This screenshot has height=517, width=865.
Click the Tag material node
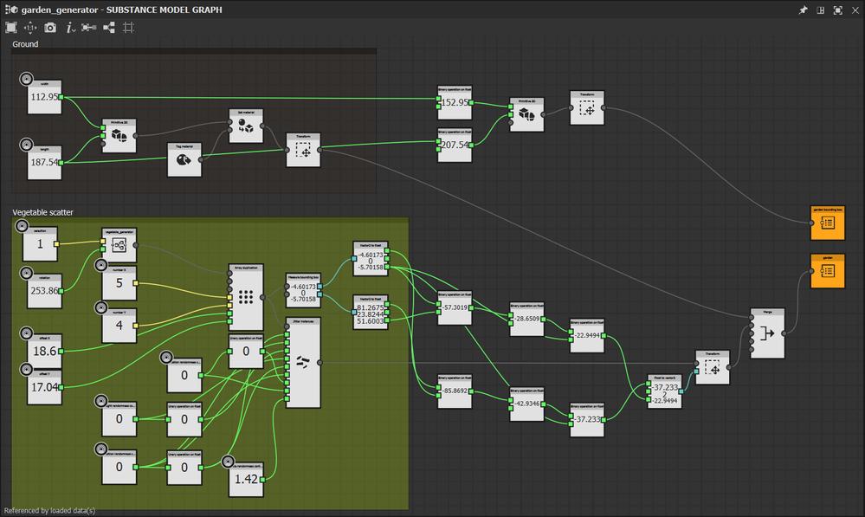[184, 158]
